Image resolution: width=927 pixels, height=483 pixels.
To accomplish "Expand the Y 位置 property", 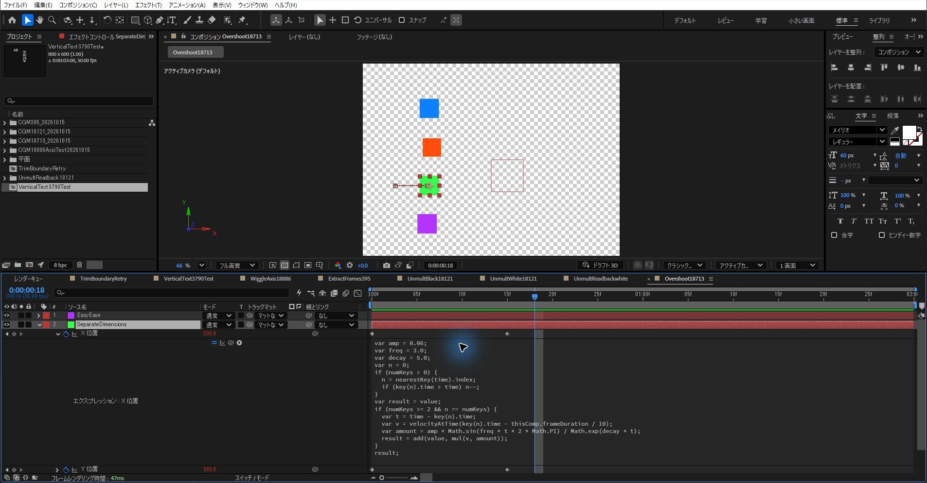I will pos(57,470).
